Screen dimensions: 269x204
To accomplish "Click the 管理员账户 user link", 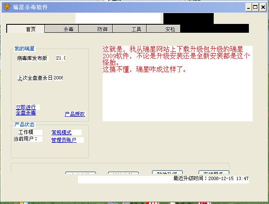I will tap(64, 140).
